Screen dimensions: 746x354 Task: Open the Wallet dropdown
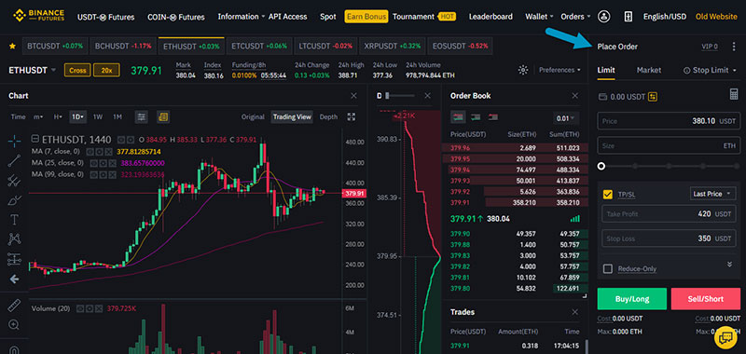click(x=539, y=17)
